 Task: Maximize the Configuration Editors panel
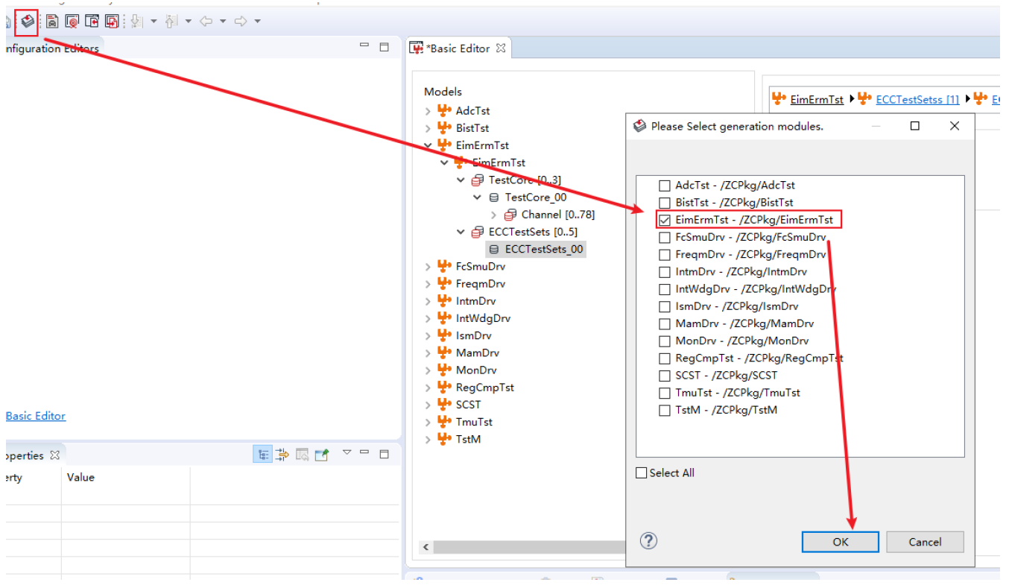385,47
